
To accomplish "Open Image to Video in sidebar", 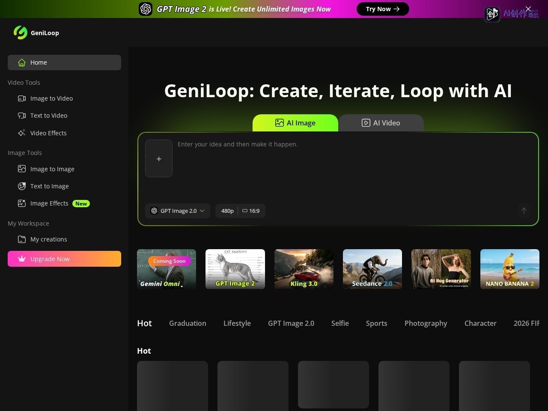I will pos(64,98).
